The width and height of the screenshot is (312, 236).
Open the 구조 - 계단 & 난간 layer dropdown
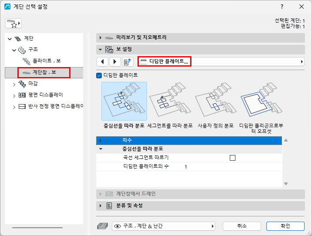[164, 226]
